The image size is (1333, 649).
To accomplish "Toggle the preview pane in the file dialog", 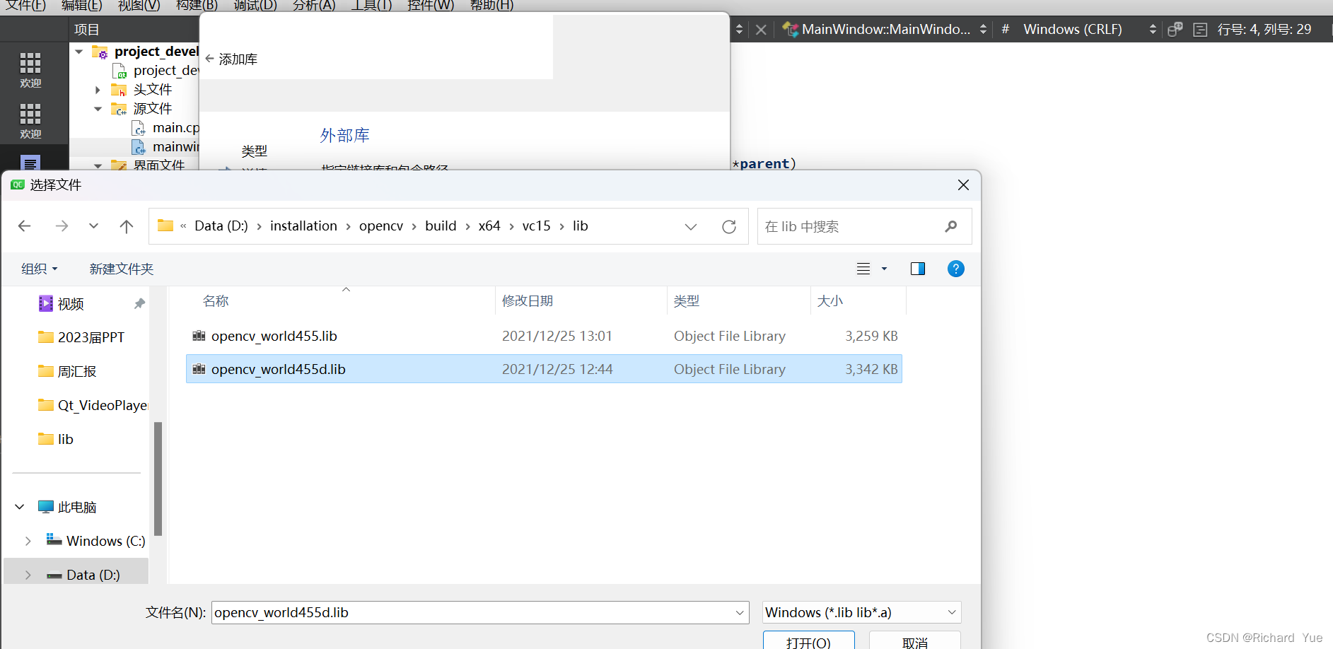I will (x=918, y=269).
